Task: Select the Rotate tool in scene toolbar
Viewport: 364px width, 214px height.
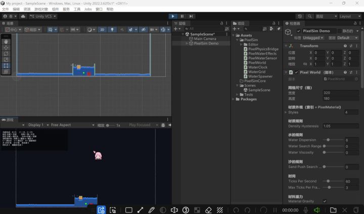Action: [6, 54]
